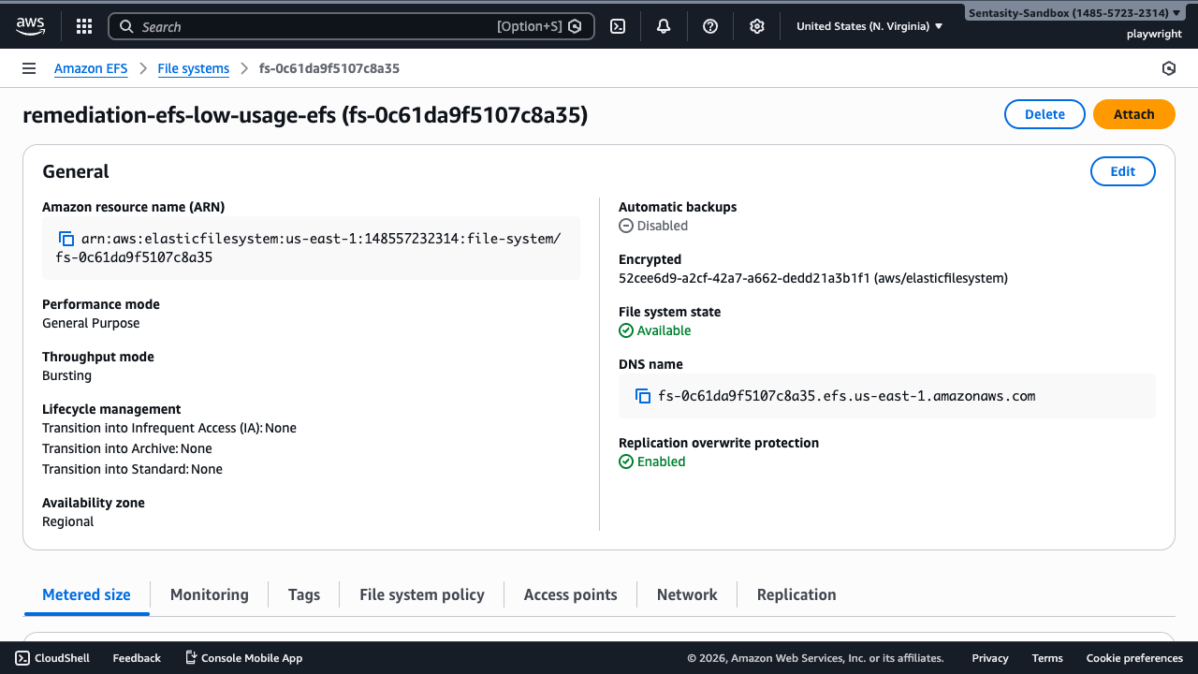Open the United States region selector
This screenshot has height=674, width=1198.
(x=866, y=26)
